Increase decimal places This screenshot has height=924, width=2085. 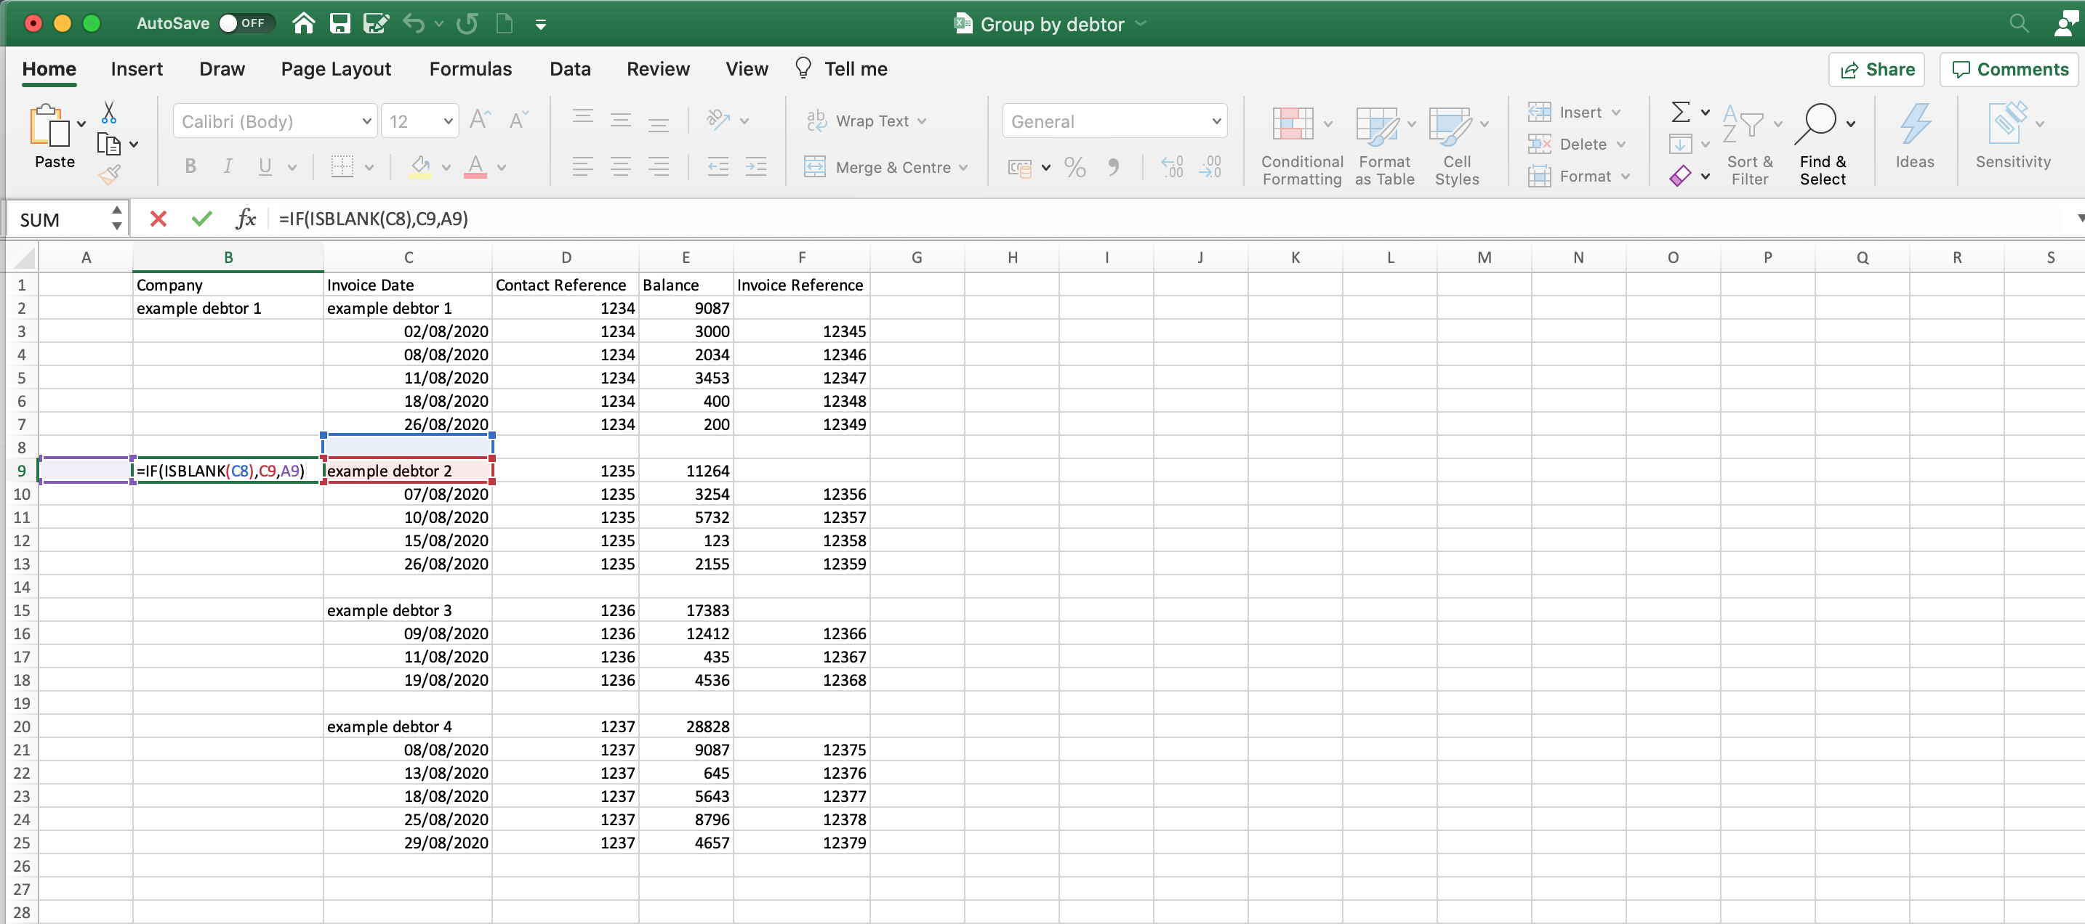click(1172, 166)
